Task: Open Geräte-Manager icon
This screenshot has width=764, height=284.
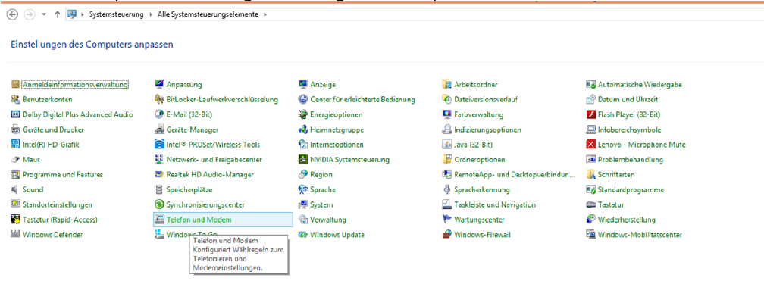Action: pos(159,130)
